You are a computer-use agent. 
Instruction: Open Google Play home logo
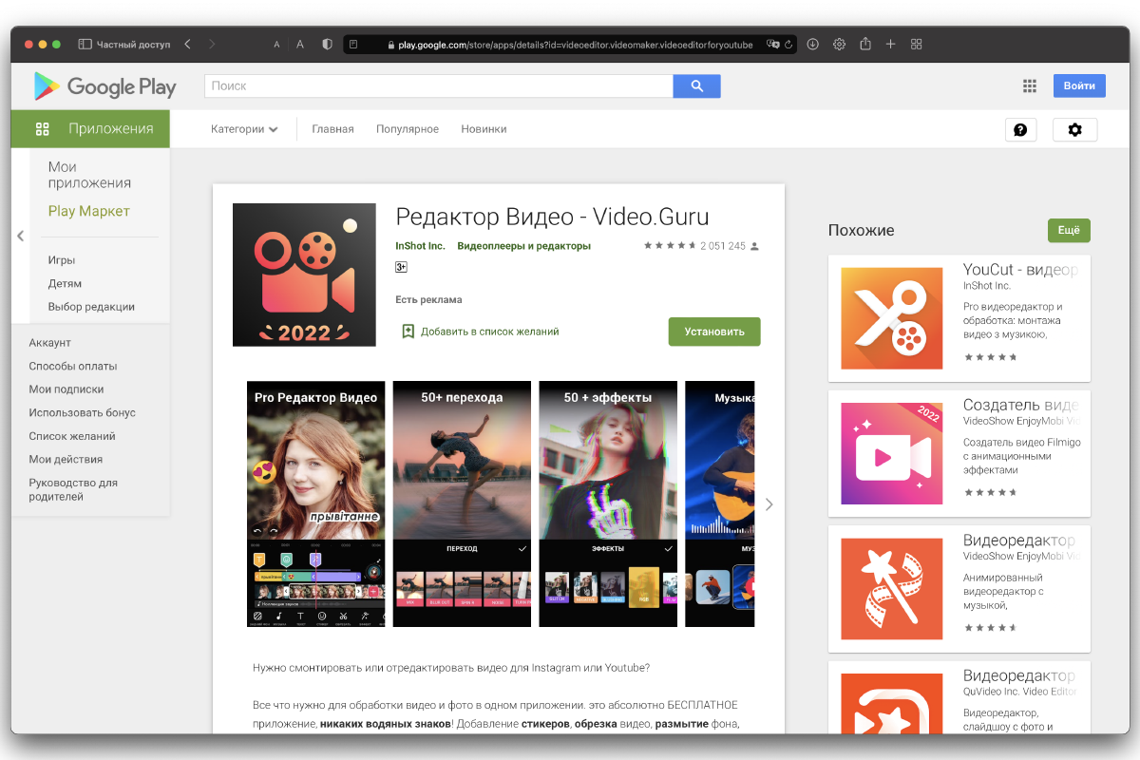point(104,86)
